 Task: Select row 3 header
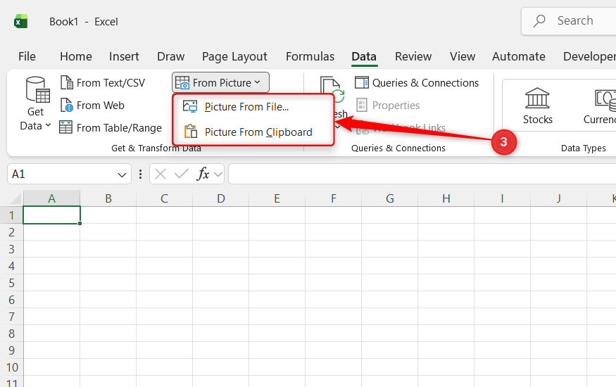pyautogui.click(x=12, y=249)
